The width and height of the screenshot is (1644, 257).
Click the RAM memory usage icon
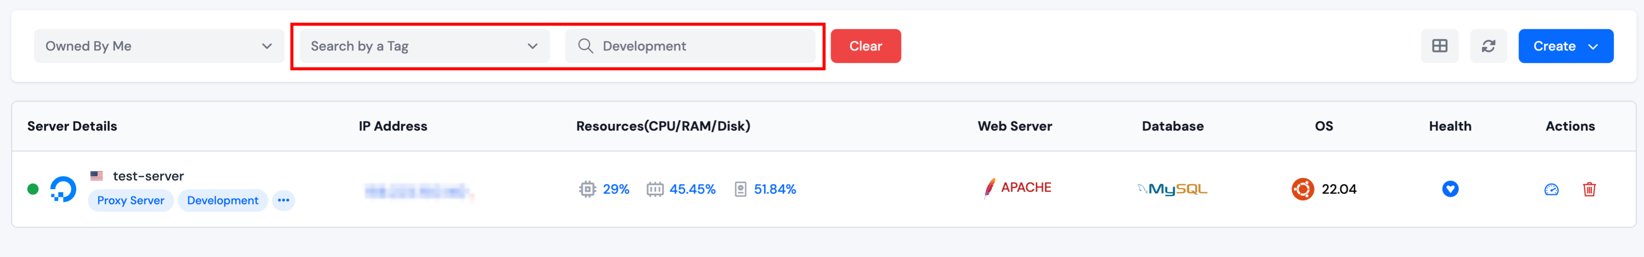coord(655,189)
